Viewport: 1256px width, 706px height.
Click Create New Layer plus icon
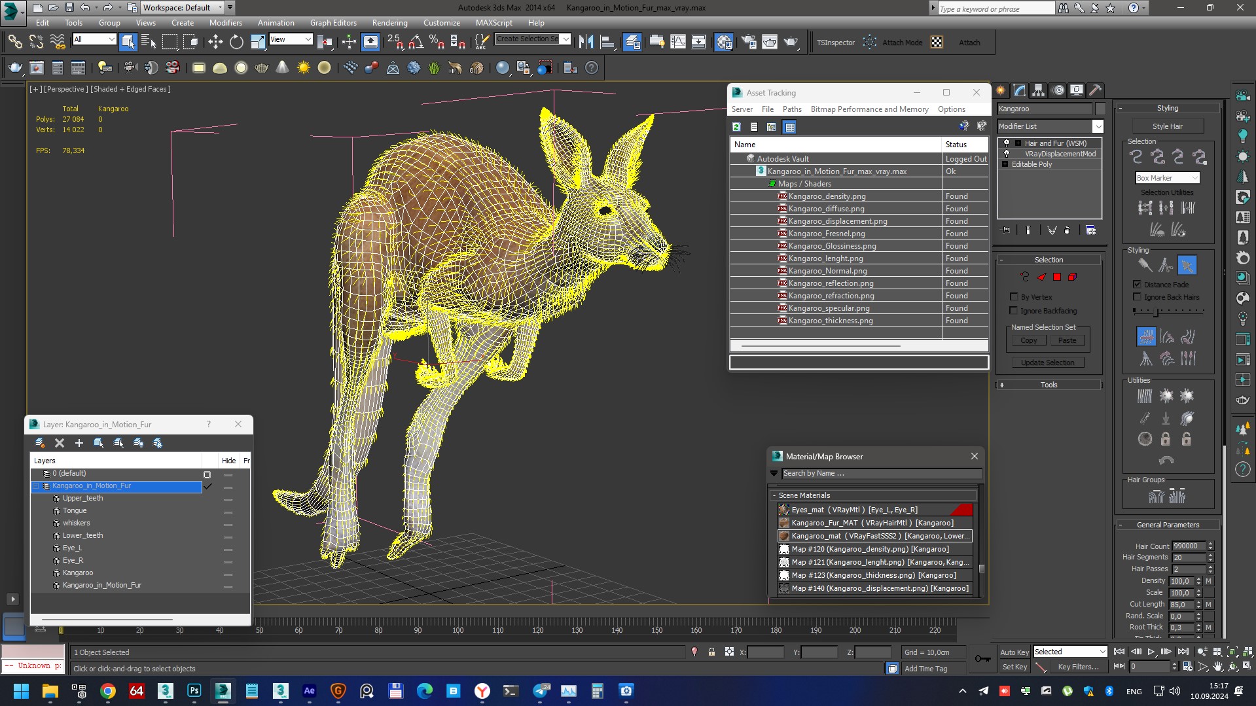[79, 443]
